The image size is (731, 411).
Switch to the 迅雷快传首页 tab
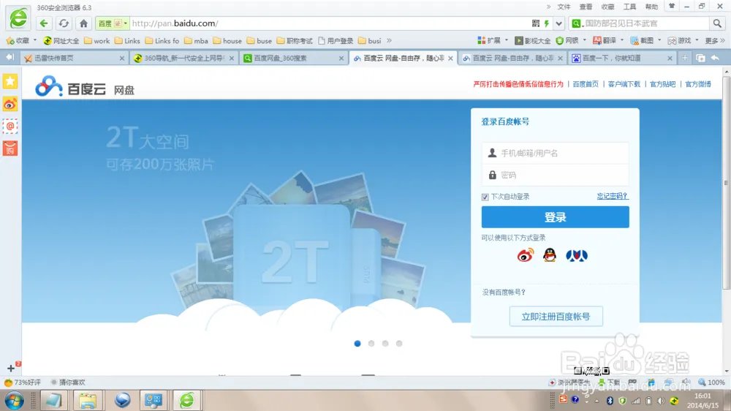pyautogui.click(x=75, y=58)
